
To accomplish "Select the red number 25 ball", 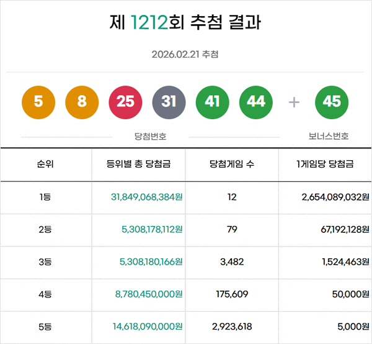I will 125,101.
